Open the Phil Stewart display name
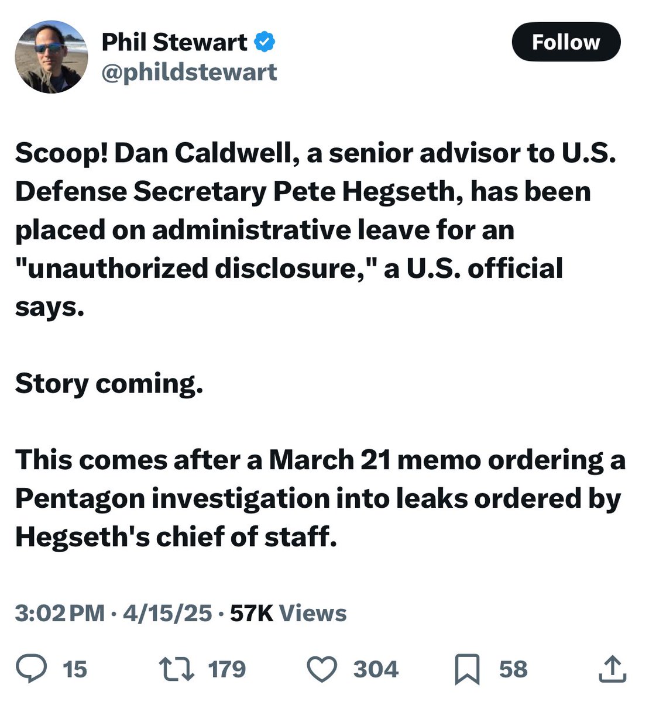Screen dimensions: 649x702 click(x=174, y=42)
